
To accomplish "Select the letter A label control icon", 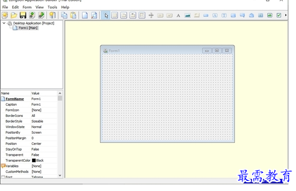I will tap(178, 15).
